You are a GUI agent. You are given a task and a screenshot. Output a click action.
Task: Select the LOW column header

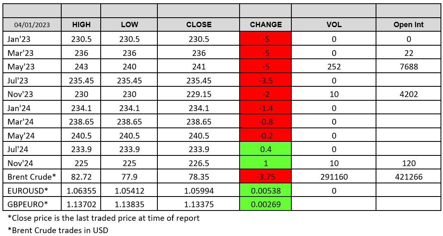(129, 25)
